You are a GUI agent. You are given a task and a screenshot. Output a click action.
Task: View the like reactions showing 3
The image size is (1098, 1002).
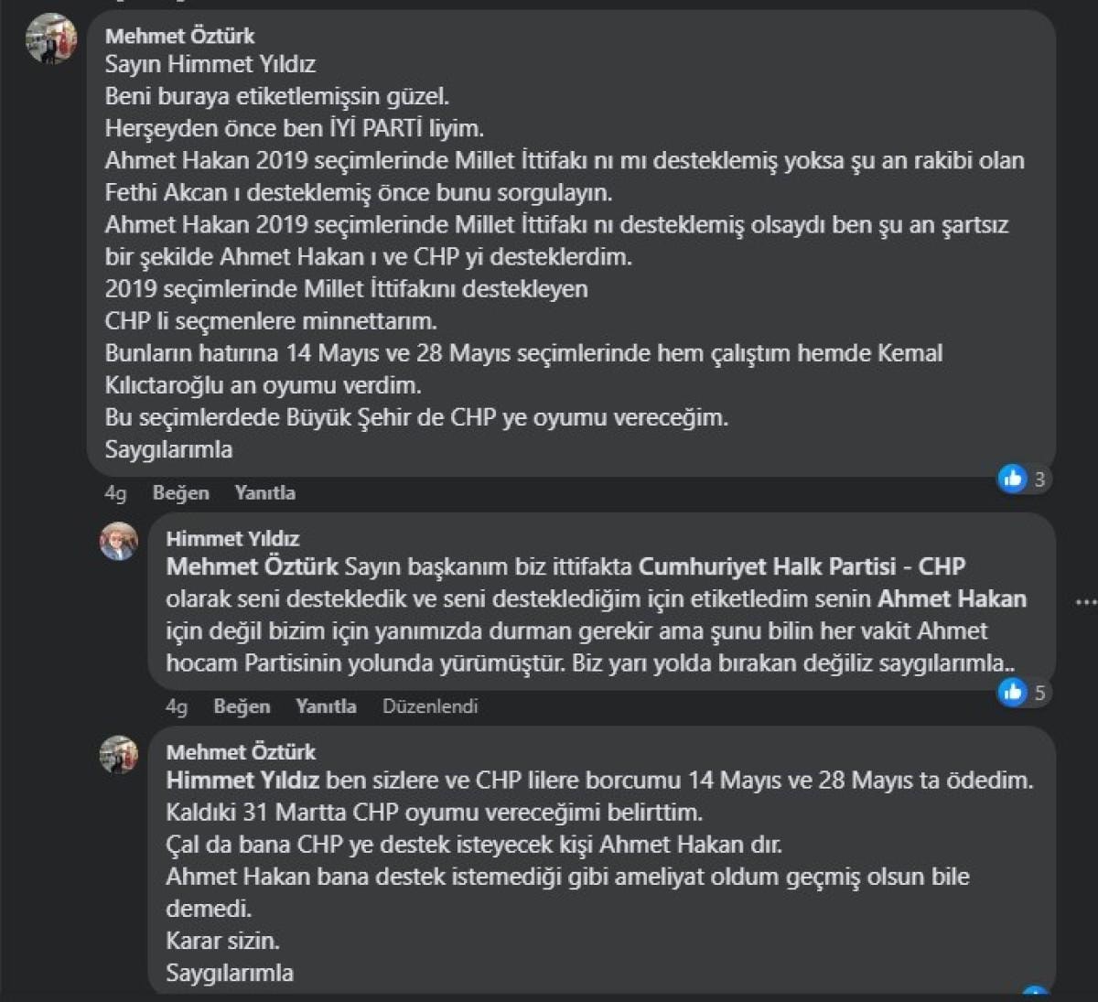pos(1023,479)
